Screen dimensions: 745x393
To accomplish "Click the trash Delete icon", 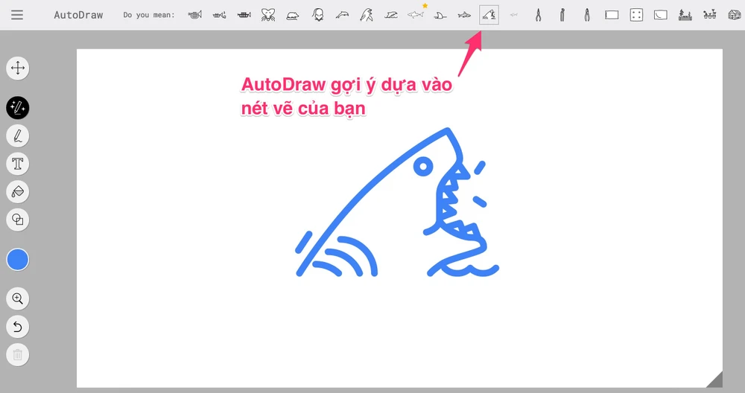I will 18,355.
